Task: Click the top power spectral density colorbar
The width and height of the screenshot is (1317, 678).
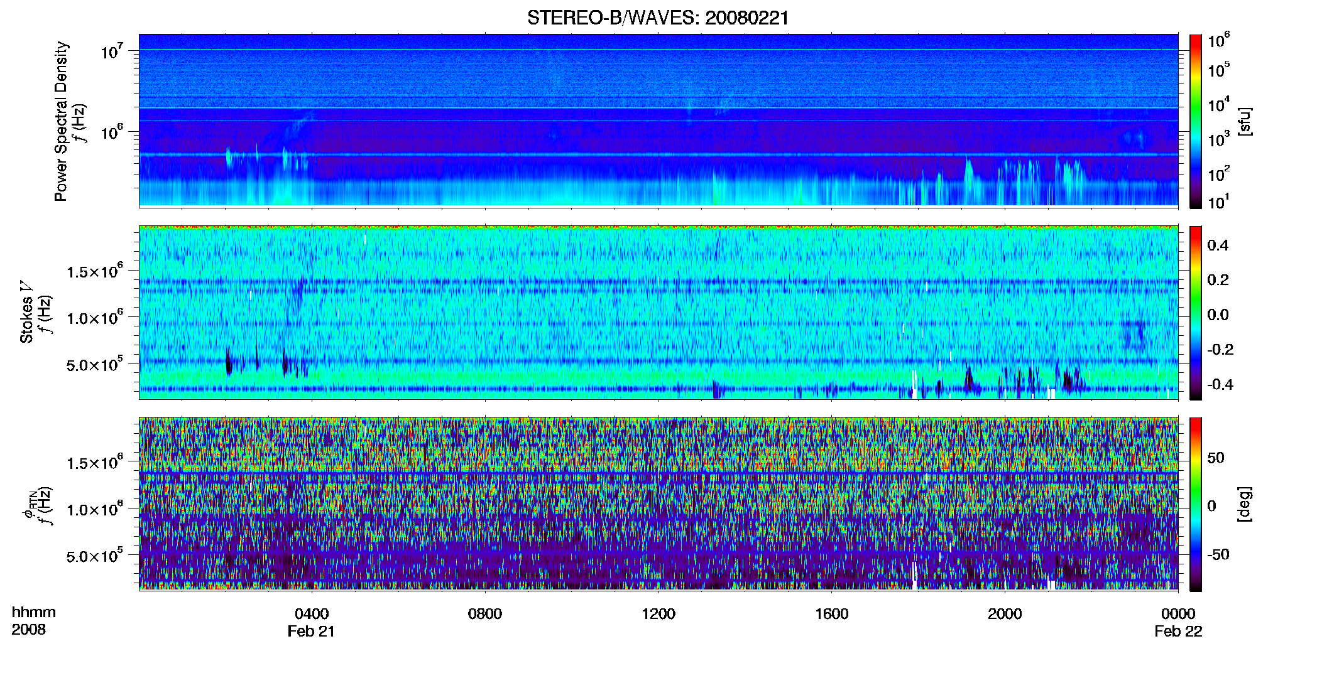Action: click(x=1196, y=121)
